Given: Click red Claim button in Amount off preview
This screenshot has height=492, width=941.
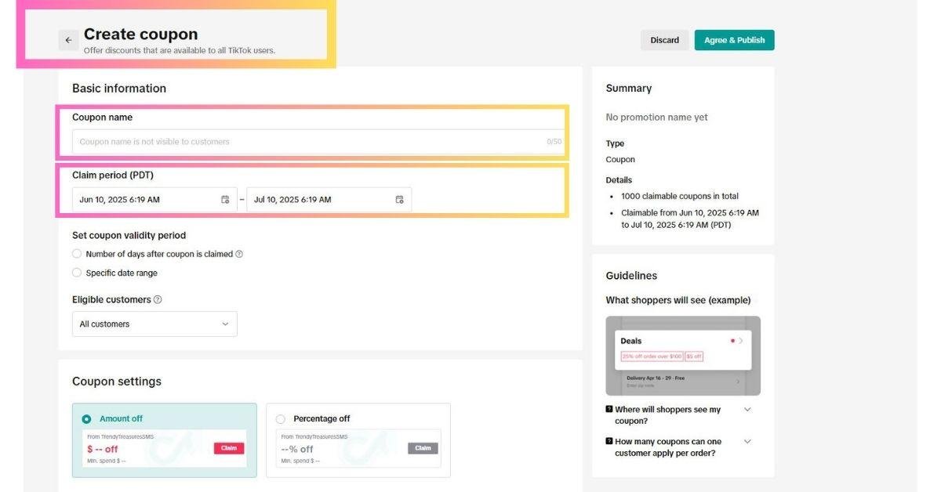Looking at the screenshot, I should click(229, 448).
